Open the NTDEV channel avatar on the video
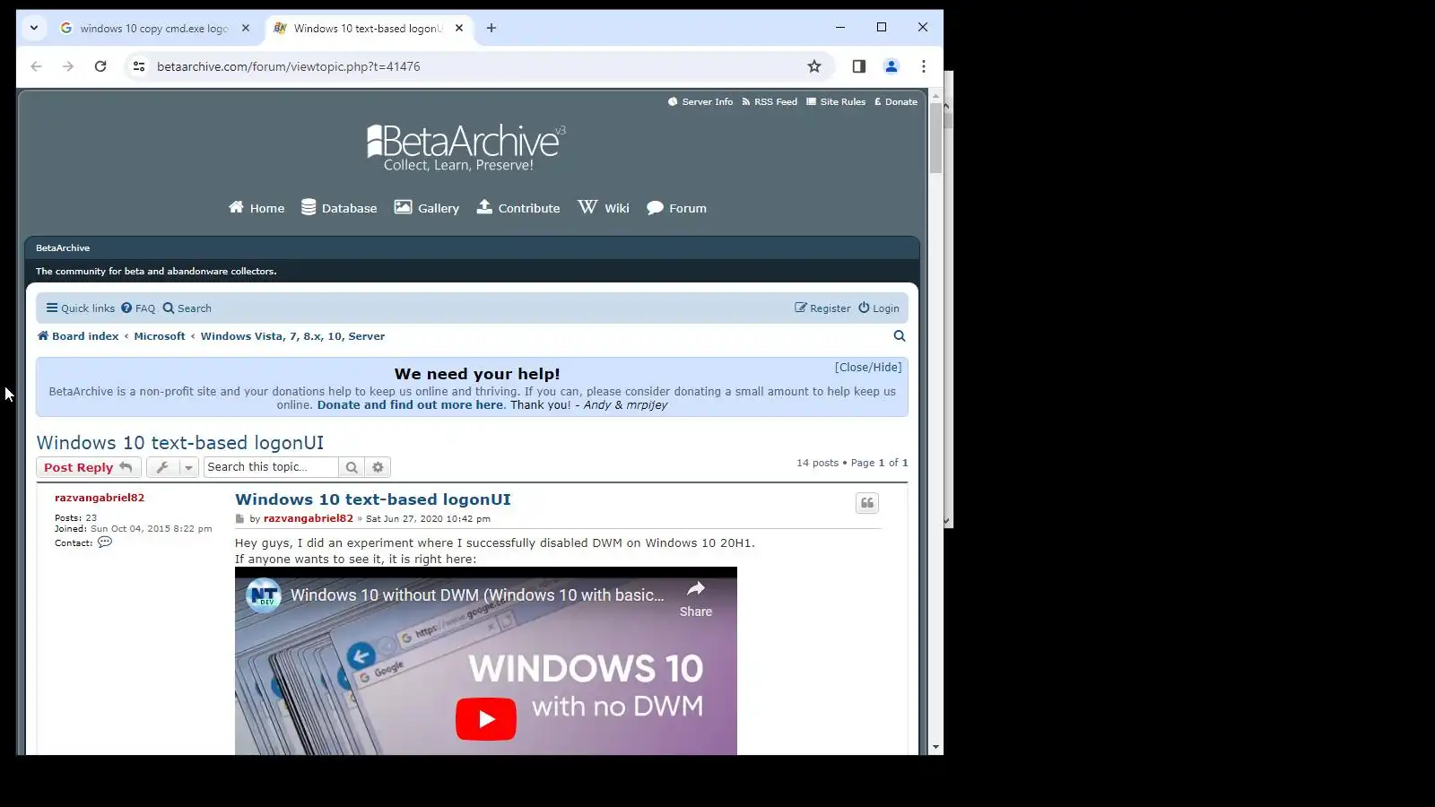The width and height of the screenshot is (1435, 807). coord(264,594)
